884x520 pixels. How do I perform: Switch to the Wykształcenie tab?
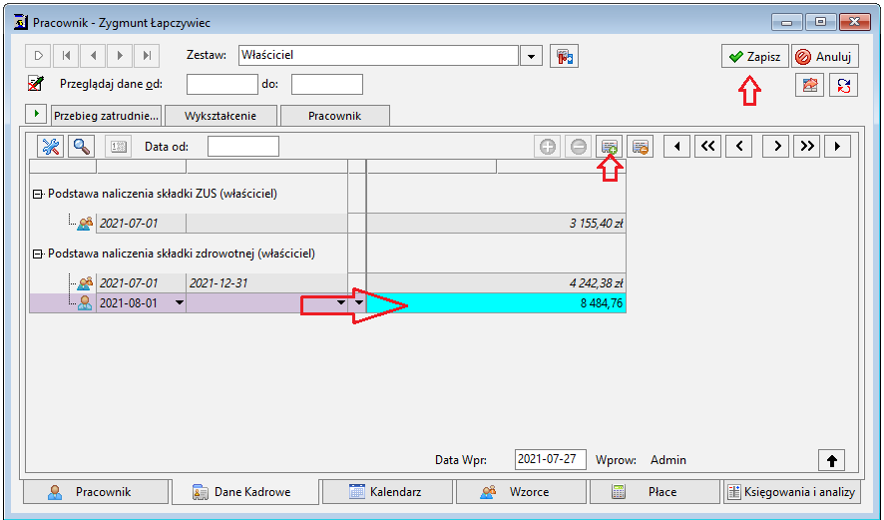coord(221,116)
